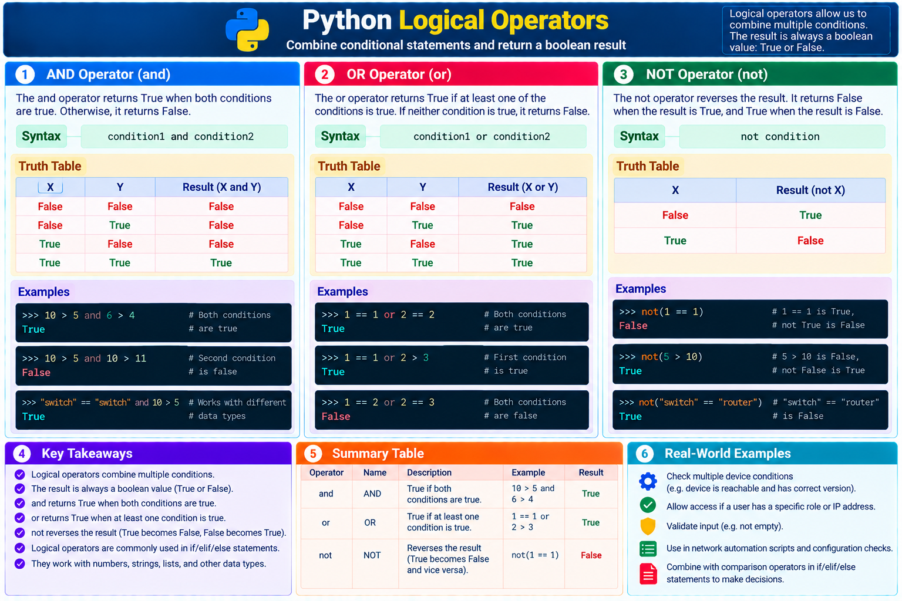The width and height of the screenshot is (902, 601).
Task: Click the X header cell in AND truth table
Action: pyautogui.click(x=51, y=187)
